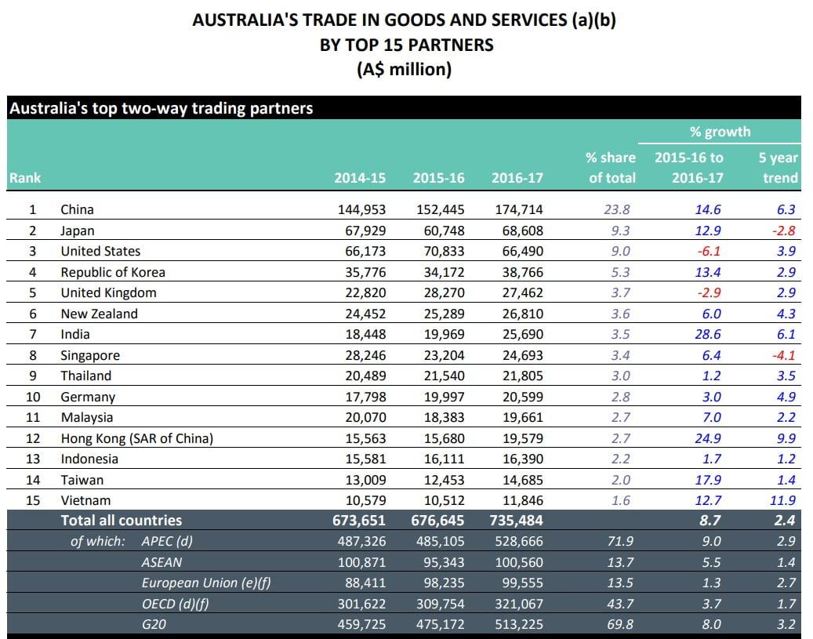The height and width of the screenshot is (639, 813).
Task: Click the '5 year trend' column header
Action: coord(779,167)
